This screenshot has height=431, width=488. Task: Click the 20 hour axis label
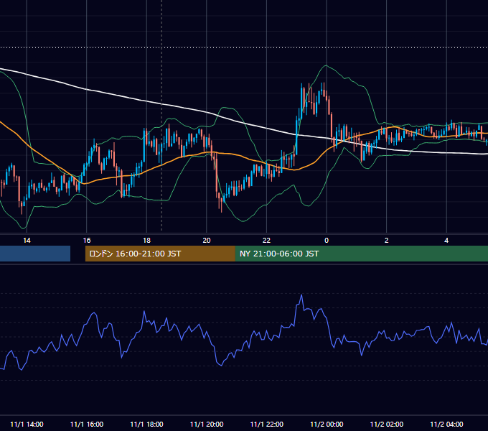click(x=207, y=241)
